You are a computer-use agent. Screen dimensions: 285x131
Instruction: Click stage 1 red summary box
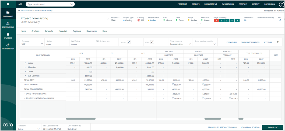click(x=216, y=20)
